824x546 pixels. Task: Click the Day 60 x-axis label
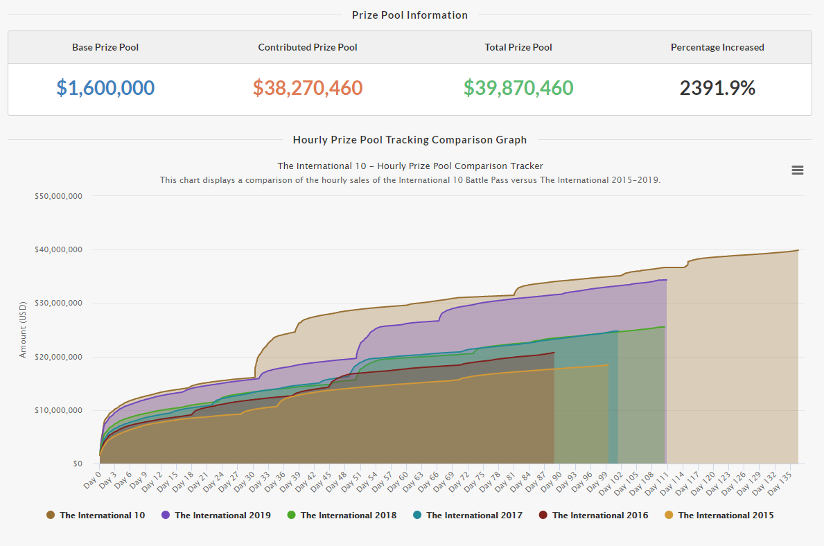[x=397, y=482]
